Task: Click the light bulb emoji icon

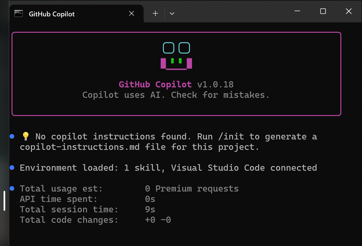Action: 26,137
